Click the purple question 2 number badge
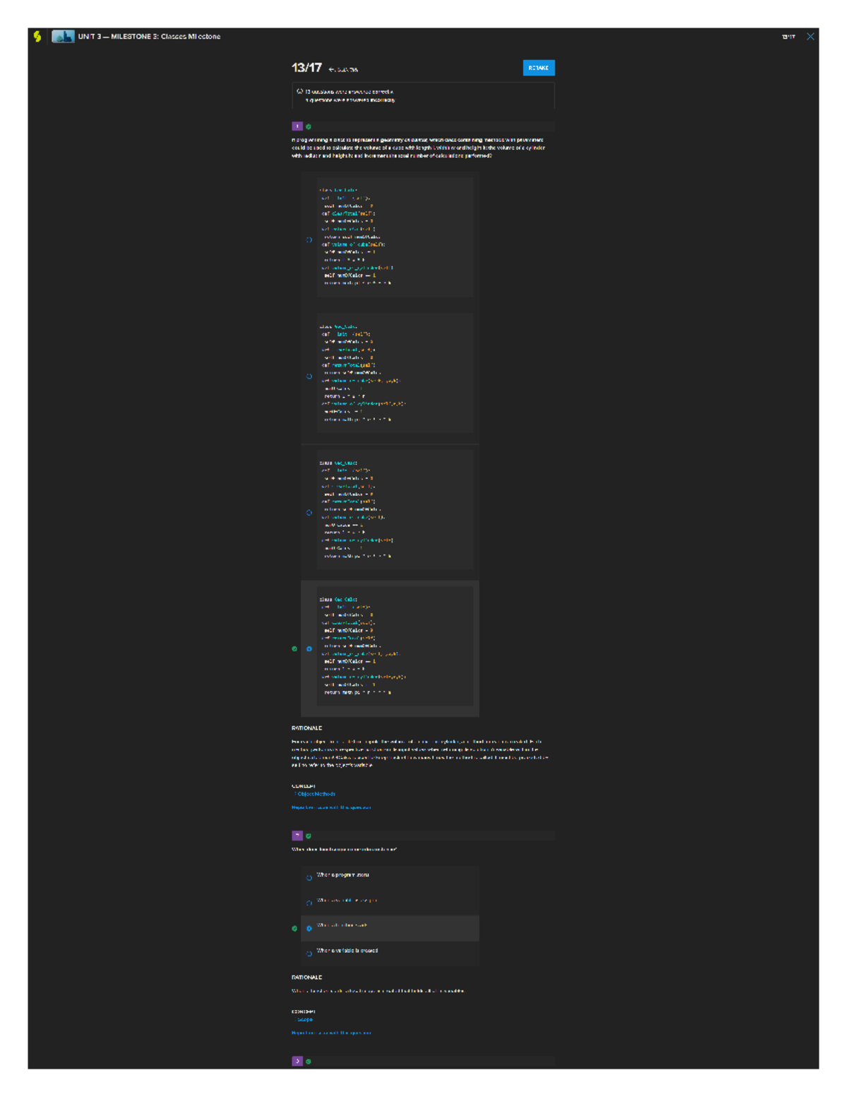The image size is (847, 1097). click(297, 836)
